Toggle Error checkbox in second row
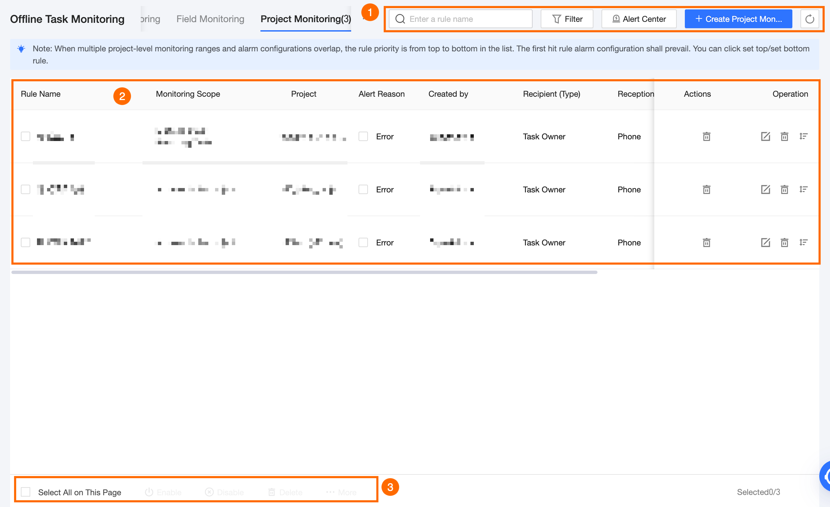Viewport: 830px width, 507px height. pyautogui.click(x=363, y=189)
